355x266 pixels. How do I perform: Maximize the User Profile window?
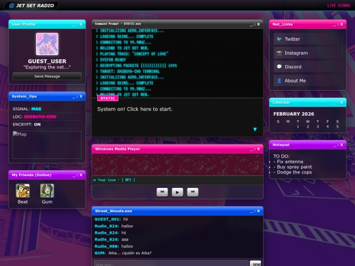(78, 24)
